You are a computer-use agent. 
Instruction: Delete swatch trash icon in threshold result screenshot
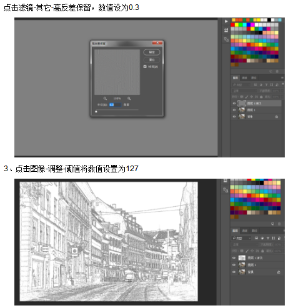pyautogui.click(x=279, y=224)
